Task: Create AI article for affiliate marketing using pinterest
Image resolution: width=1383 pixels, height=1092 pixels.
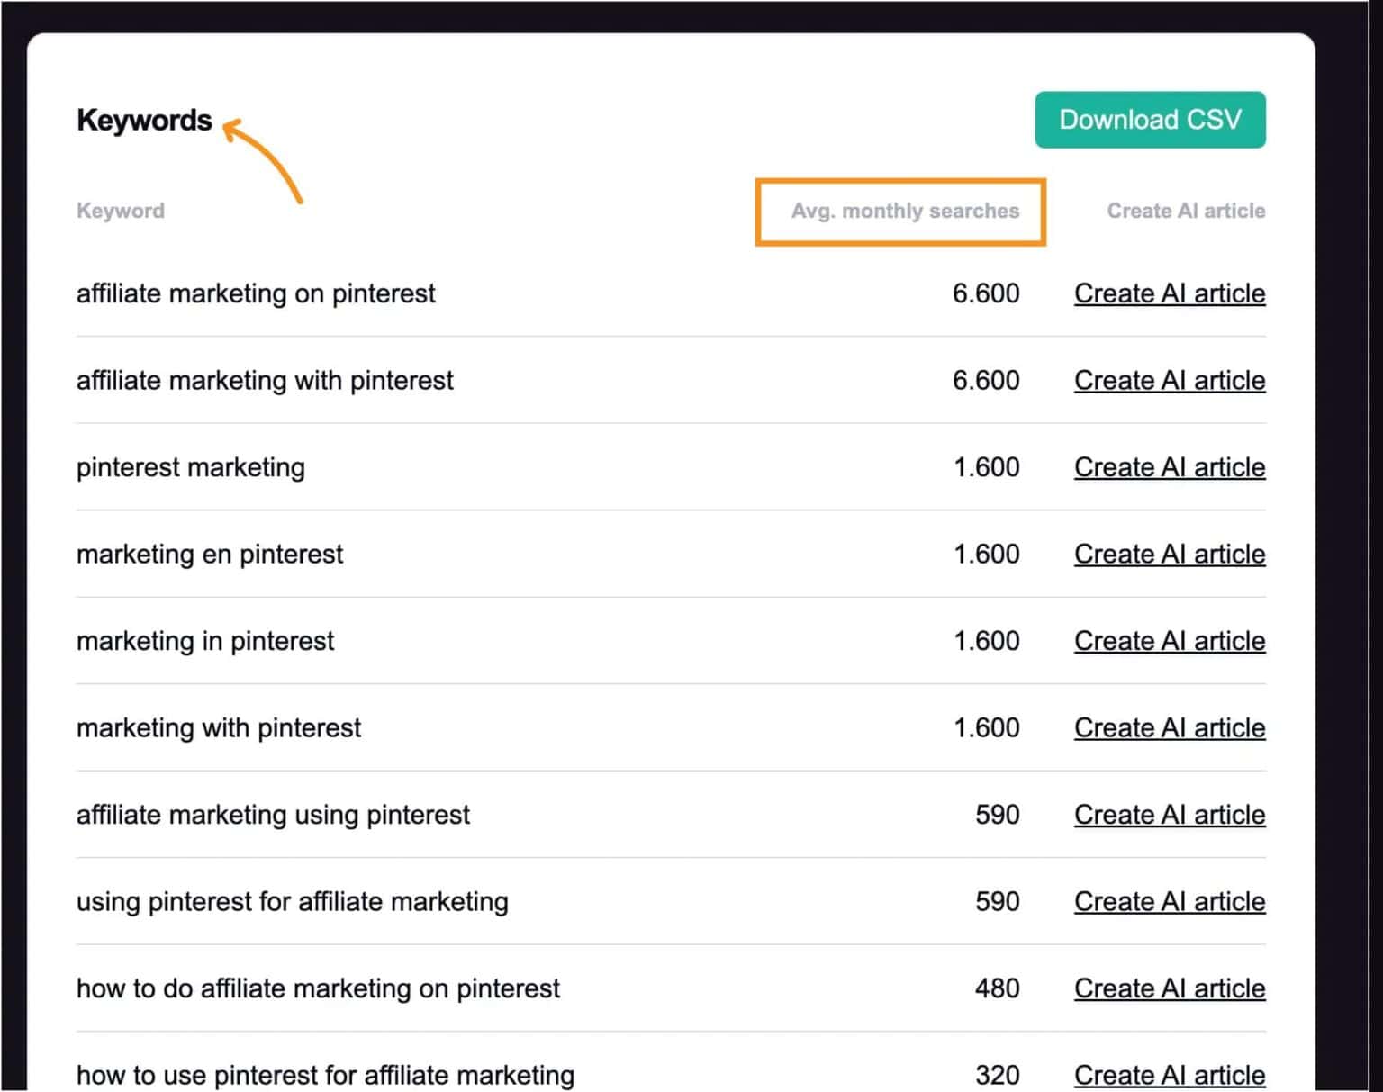Action: (1169, 815)
